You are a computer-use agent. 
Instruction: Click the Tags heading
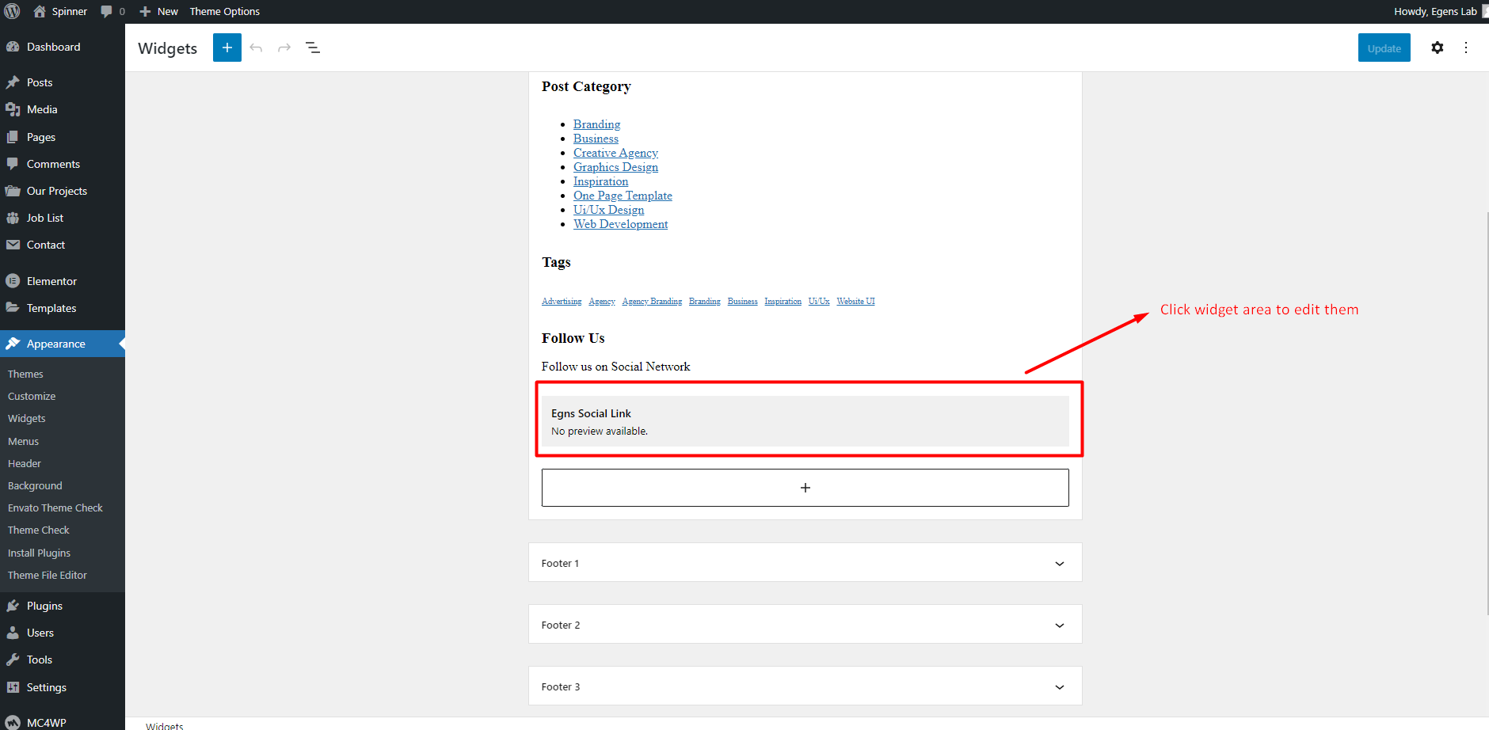point(556,262)
